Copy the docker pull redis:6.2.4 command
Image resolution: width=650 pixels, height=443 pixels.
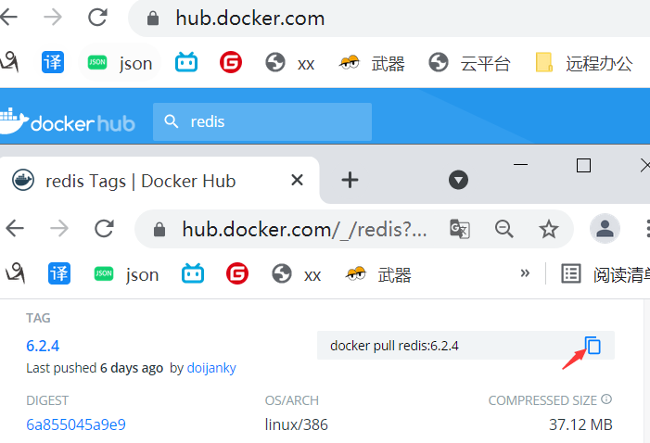pyautogui.click(x=593, y=345)
